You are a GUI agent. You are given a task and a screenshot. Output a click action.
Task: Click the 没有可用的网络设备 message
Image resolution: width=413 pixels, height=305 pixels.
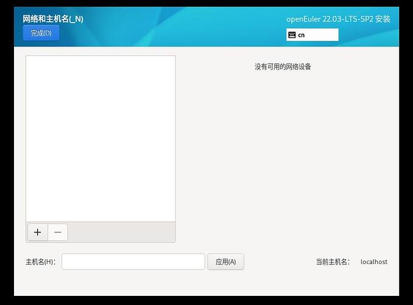pos(283,66)
